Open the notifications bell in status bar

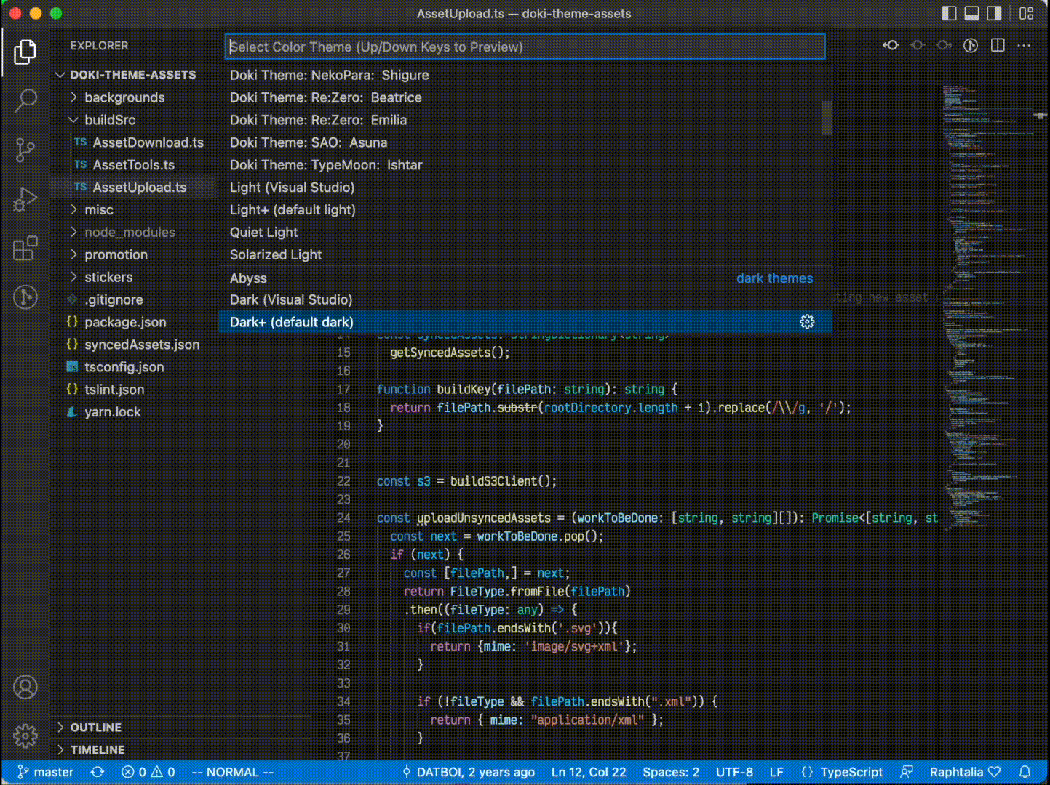click(x=1025, y=772)
